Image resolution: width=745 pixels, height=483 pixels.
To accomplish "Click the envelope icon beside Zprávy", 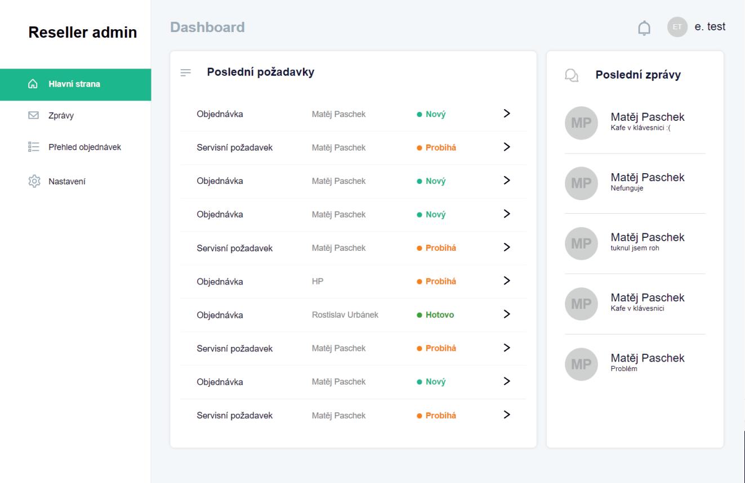I will pyautogui.click(x=33, y=116).
